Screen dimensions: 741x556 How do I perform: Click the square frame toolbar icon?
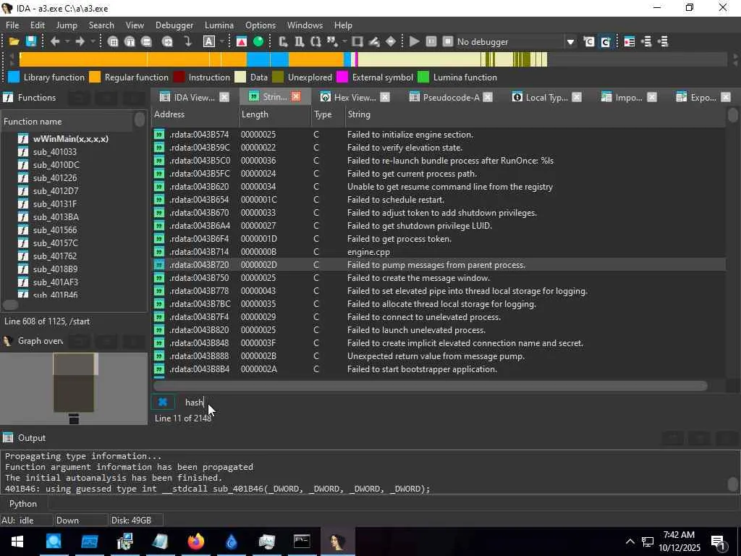(357, 41)
